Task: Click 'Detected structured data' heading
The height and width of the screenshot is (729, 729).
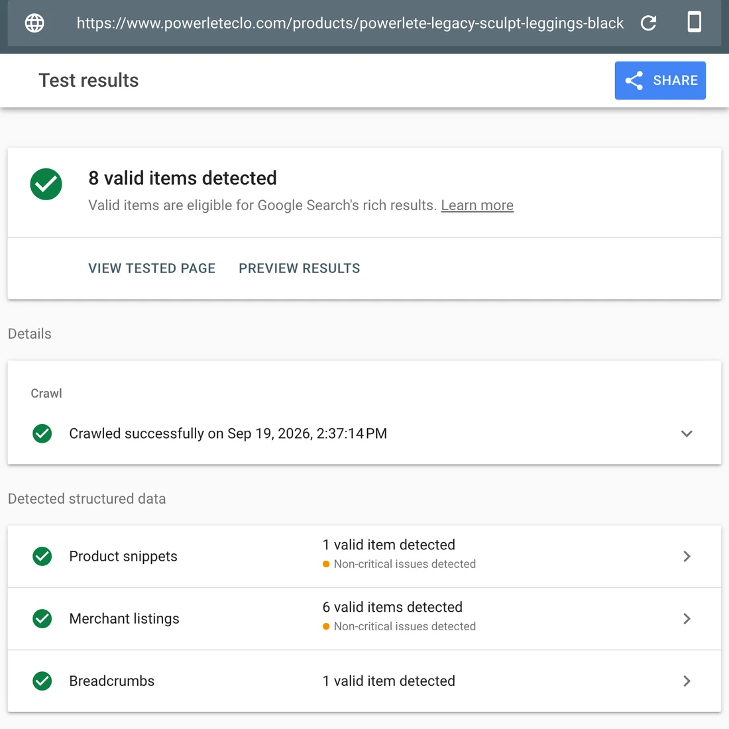Action: [87, 498]
